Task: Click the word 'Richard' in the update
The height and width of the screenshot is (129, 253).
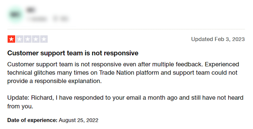Action: coord(42,98)
